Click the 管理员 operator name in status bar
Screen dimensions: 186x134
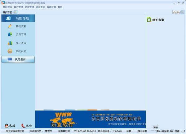point(48,131)
